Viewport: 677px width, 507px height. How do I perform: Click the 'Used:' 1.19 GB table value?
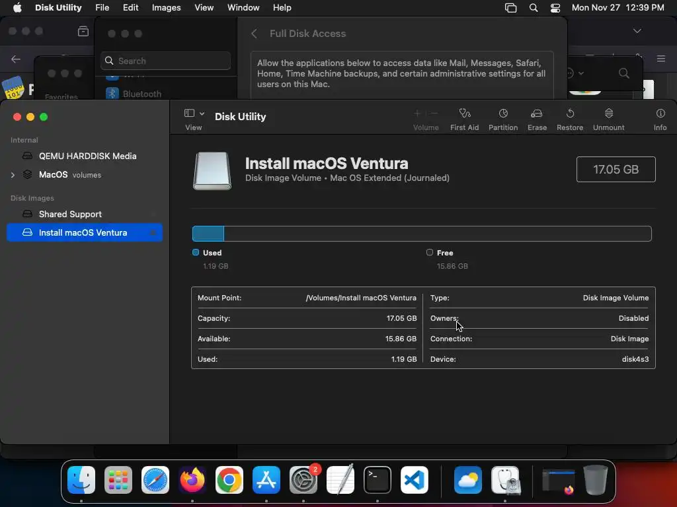[404, 359]
